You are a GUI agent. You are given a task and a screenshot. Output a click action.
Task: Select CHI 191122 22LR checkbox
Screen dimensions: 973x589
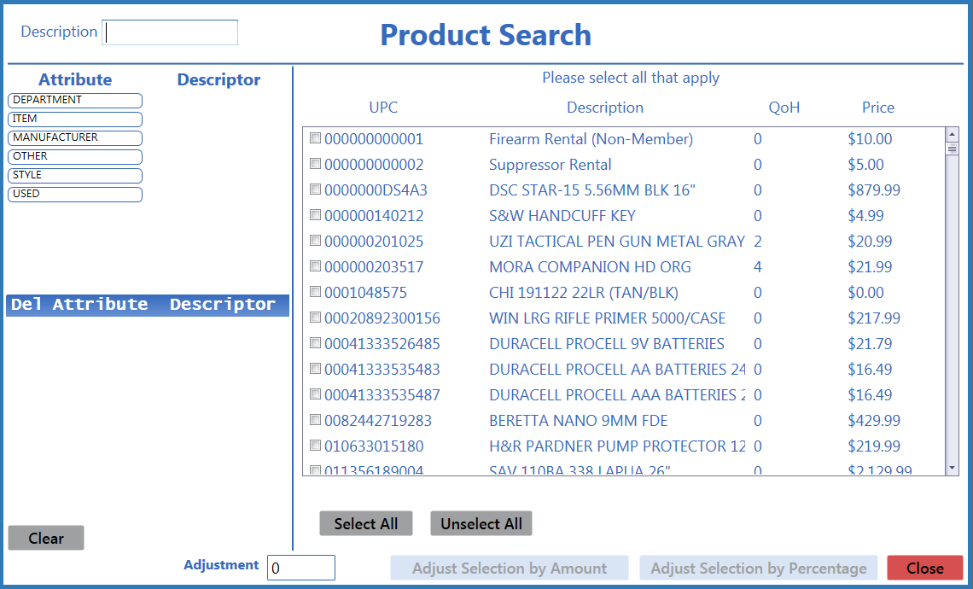[x=315, y=291]
